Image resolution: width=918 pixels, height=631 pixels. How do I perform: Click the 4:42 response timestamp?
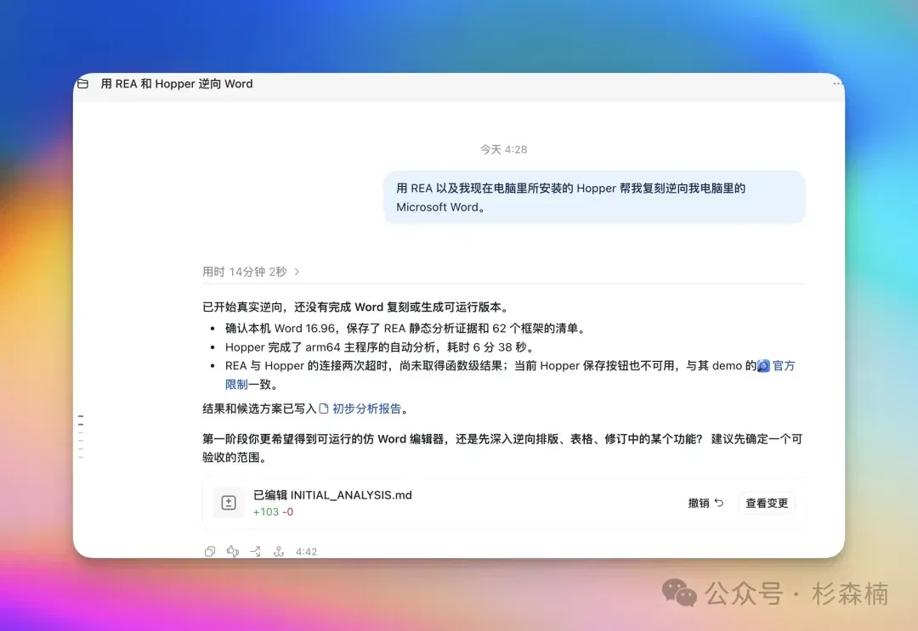[x=306, y=551]
